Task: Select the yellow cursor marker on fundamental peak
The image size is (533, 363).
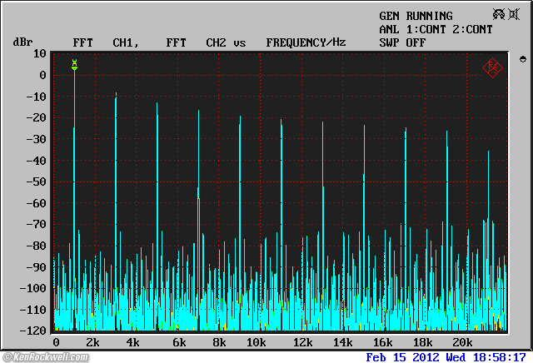Action: tap(74, 65)
